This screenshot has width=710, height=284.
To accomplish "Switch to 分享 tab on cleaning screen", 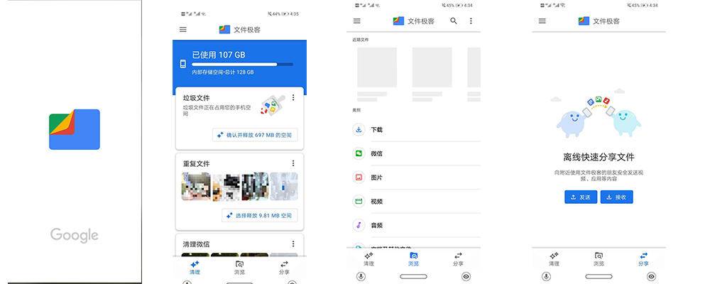I will click(285, 268).
